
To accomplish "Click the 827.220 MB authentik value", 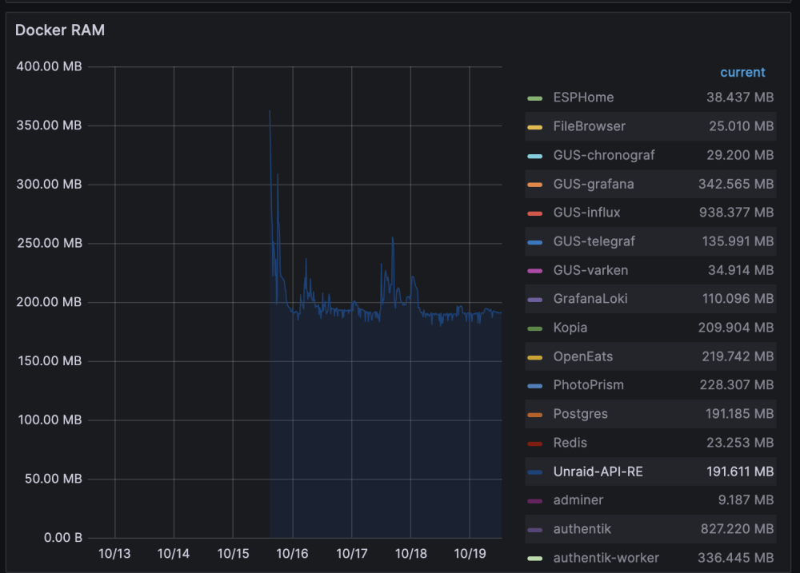I will click(x=738, y=529).
